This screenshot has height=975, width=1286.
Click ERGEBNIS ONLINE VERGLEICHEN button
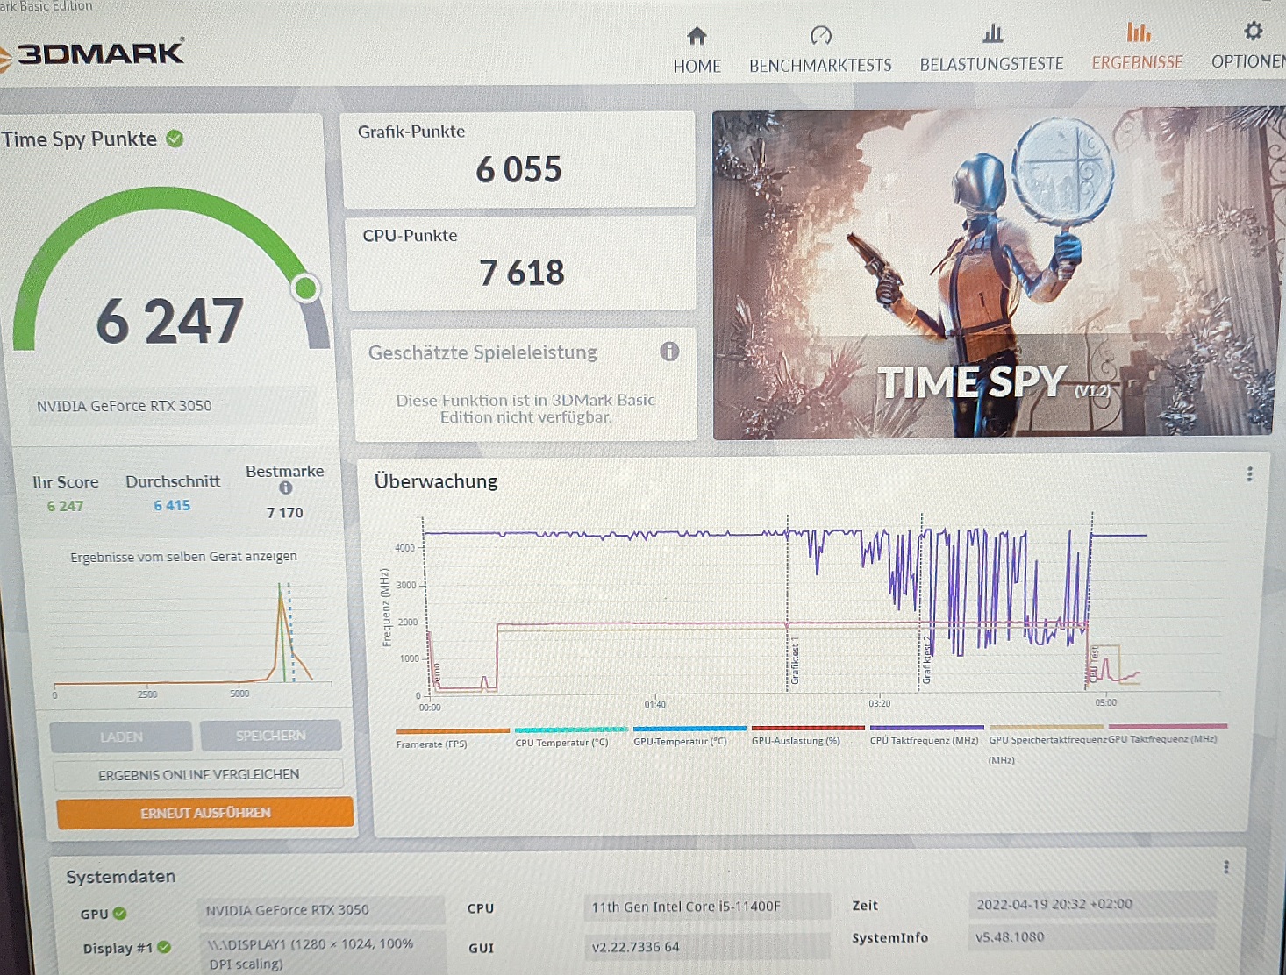pos(198,774)
